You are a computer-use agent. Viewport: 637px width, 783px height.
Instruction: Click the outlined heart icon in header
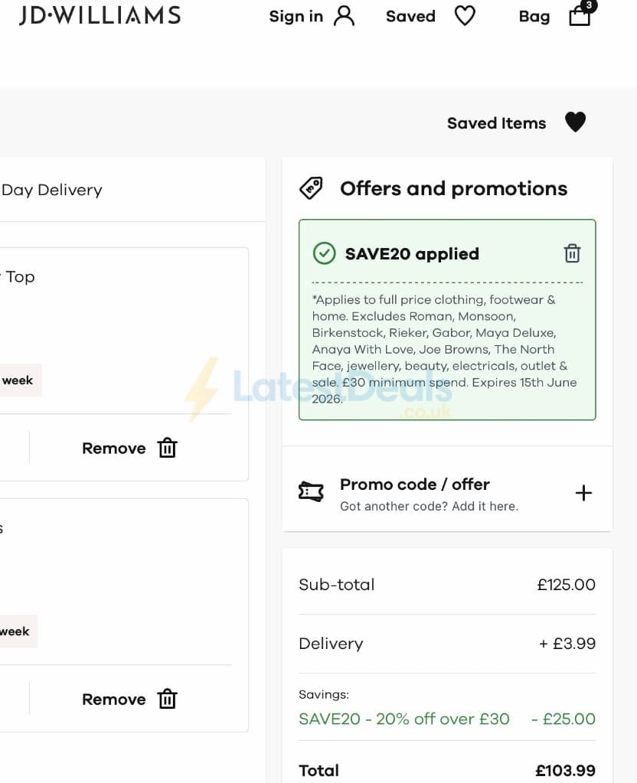pos(465,16)
